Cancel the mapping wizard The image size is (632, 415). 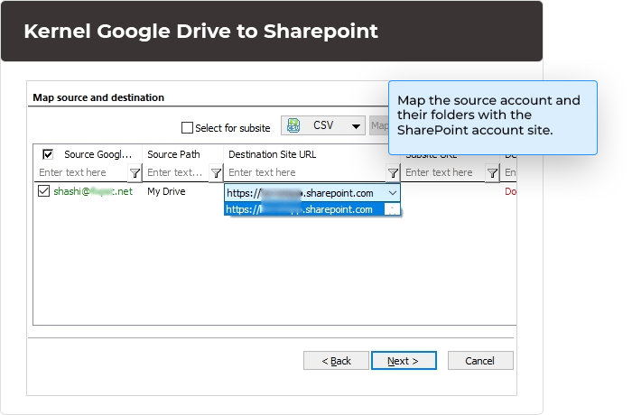[x=480, y=361]
